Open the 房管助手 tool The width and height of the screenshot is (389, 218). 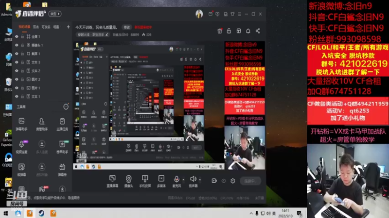[x=42, y=124]
